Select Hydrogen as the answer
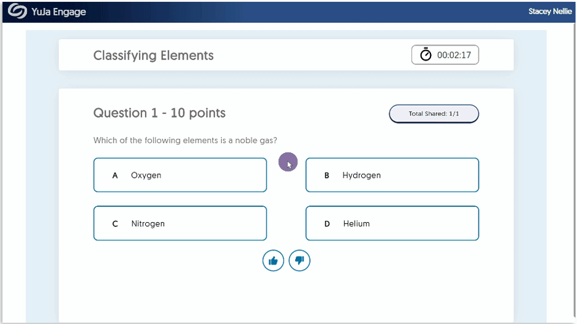The image size is (578, 324). (392, 175)
